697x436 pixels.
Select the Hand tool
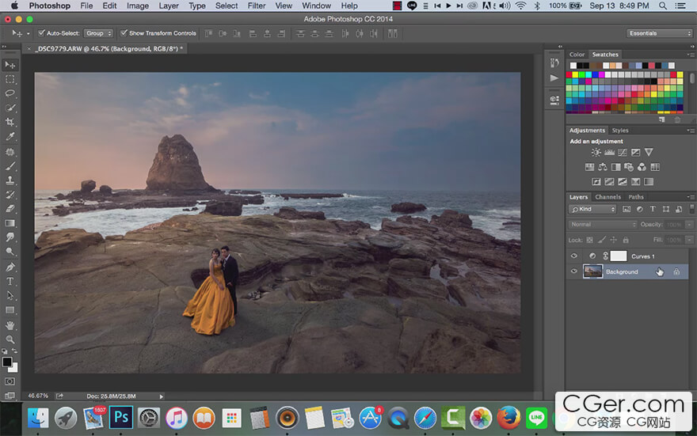click(10, 324)
